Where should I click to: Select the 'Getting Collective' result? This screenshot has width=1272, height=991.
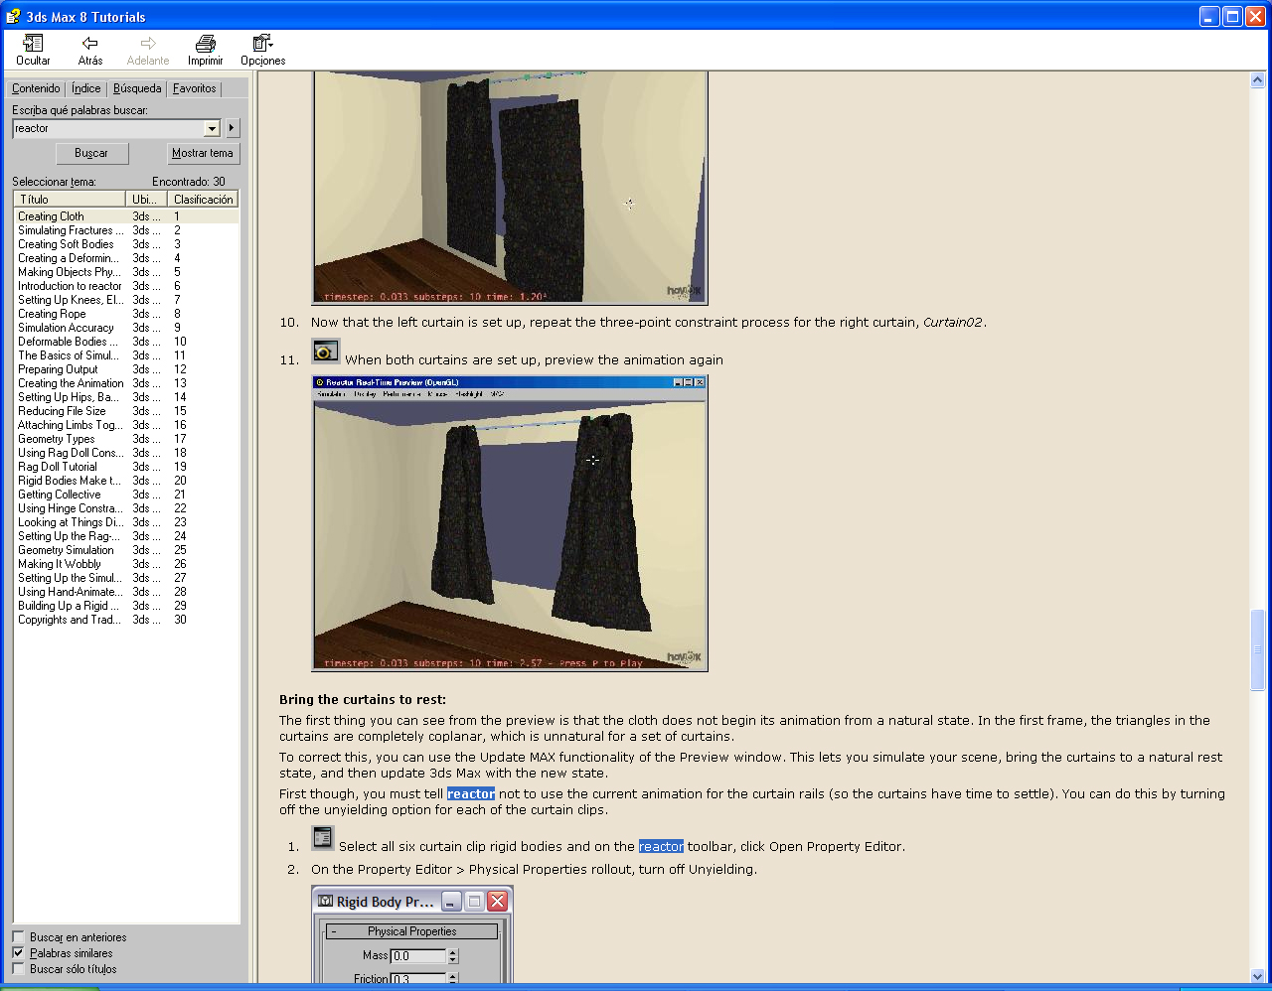click(x=60, y=495)
